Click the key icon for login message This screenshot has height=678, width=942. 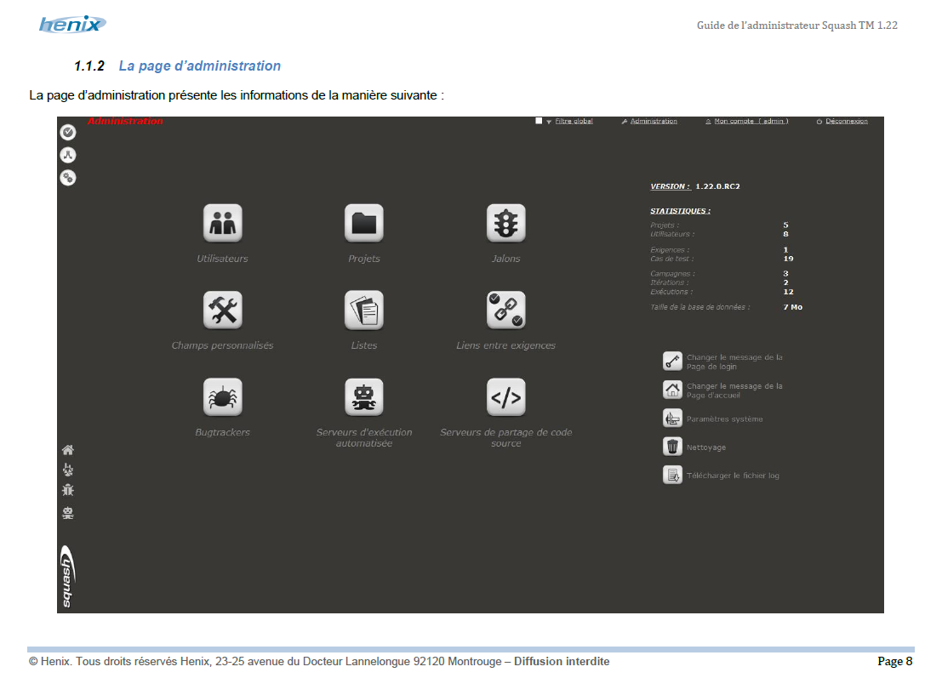pyautogui.click(x=672, y=361)
